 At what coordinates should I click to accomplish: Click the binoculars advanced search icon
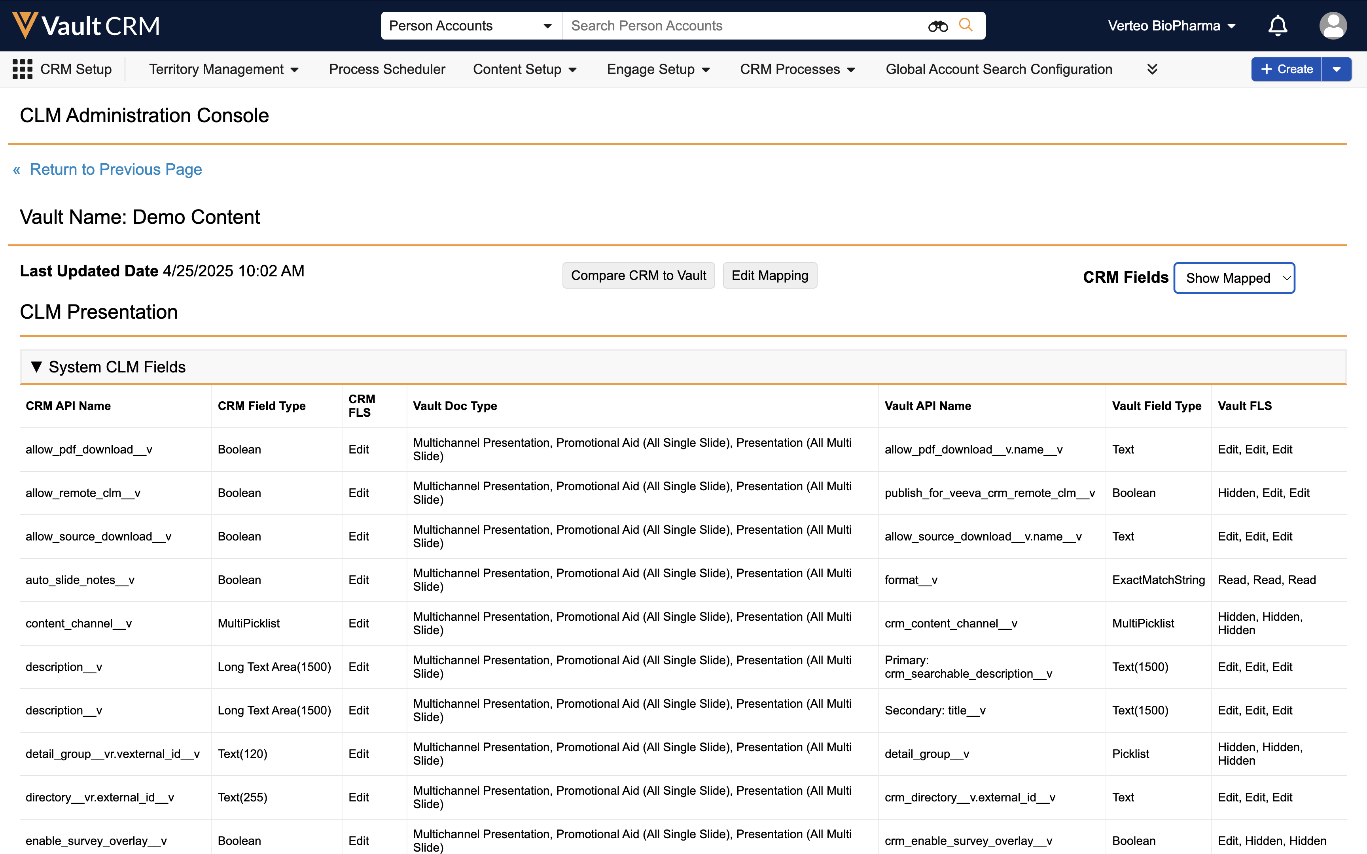pyautogui.click(x=937, y=26)
